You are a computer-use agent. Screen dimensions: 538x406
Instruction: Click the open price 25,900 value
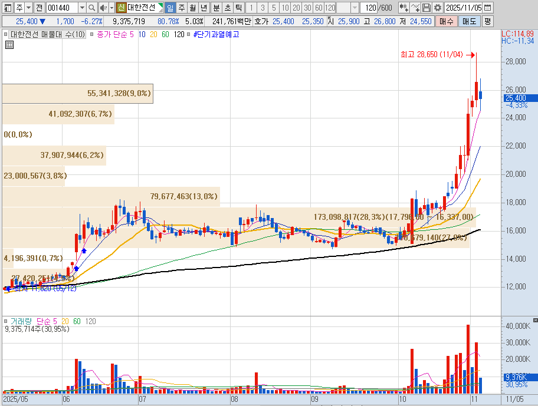pos(349,22)
